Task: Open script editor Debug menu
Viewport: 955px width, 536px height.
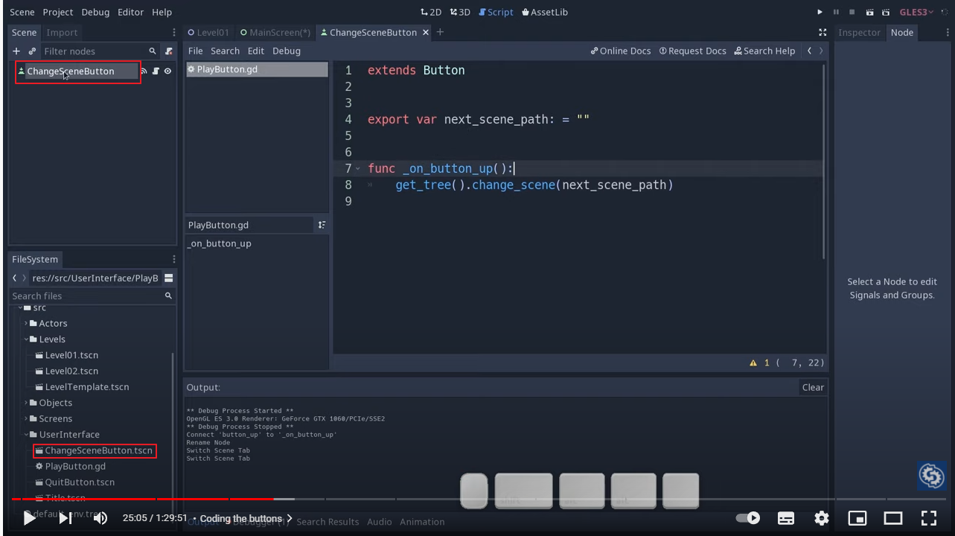Action: point(287,51)
